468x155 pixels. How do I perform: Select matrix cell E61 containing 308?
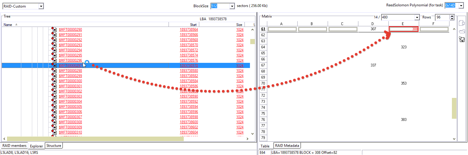[404, 29]
